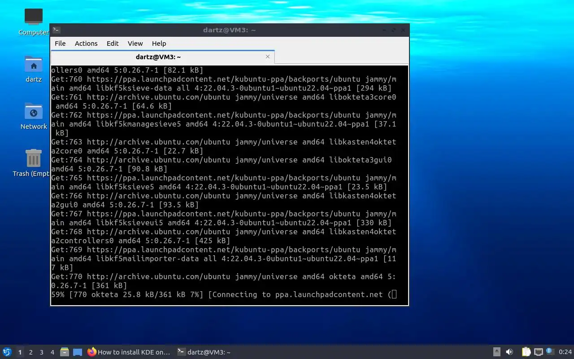Screen dimensions: 574x359
Task: Click the Get:766 libkasten4okteta2gui0 line
Action: [x=223, y=200]
